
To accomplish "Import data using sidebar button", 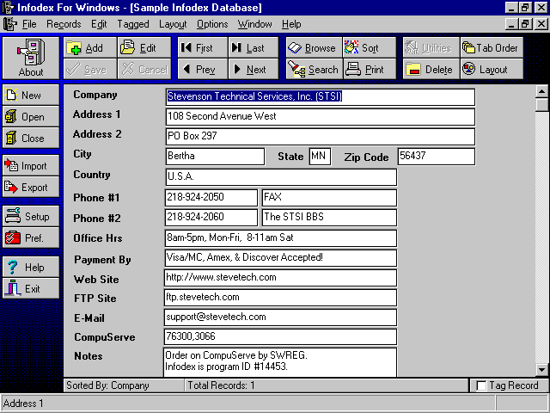I will tap(31, 166).
